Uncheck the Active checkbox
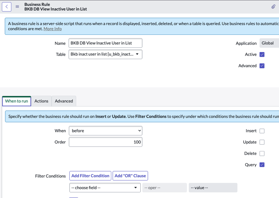Viewport: 279px width, 198px height. tap(262, 55)
